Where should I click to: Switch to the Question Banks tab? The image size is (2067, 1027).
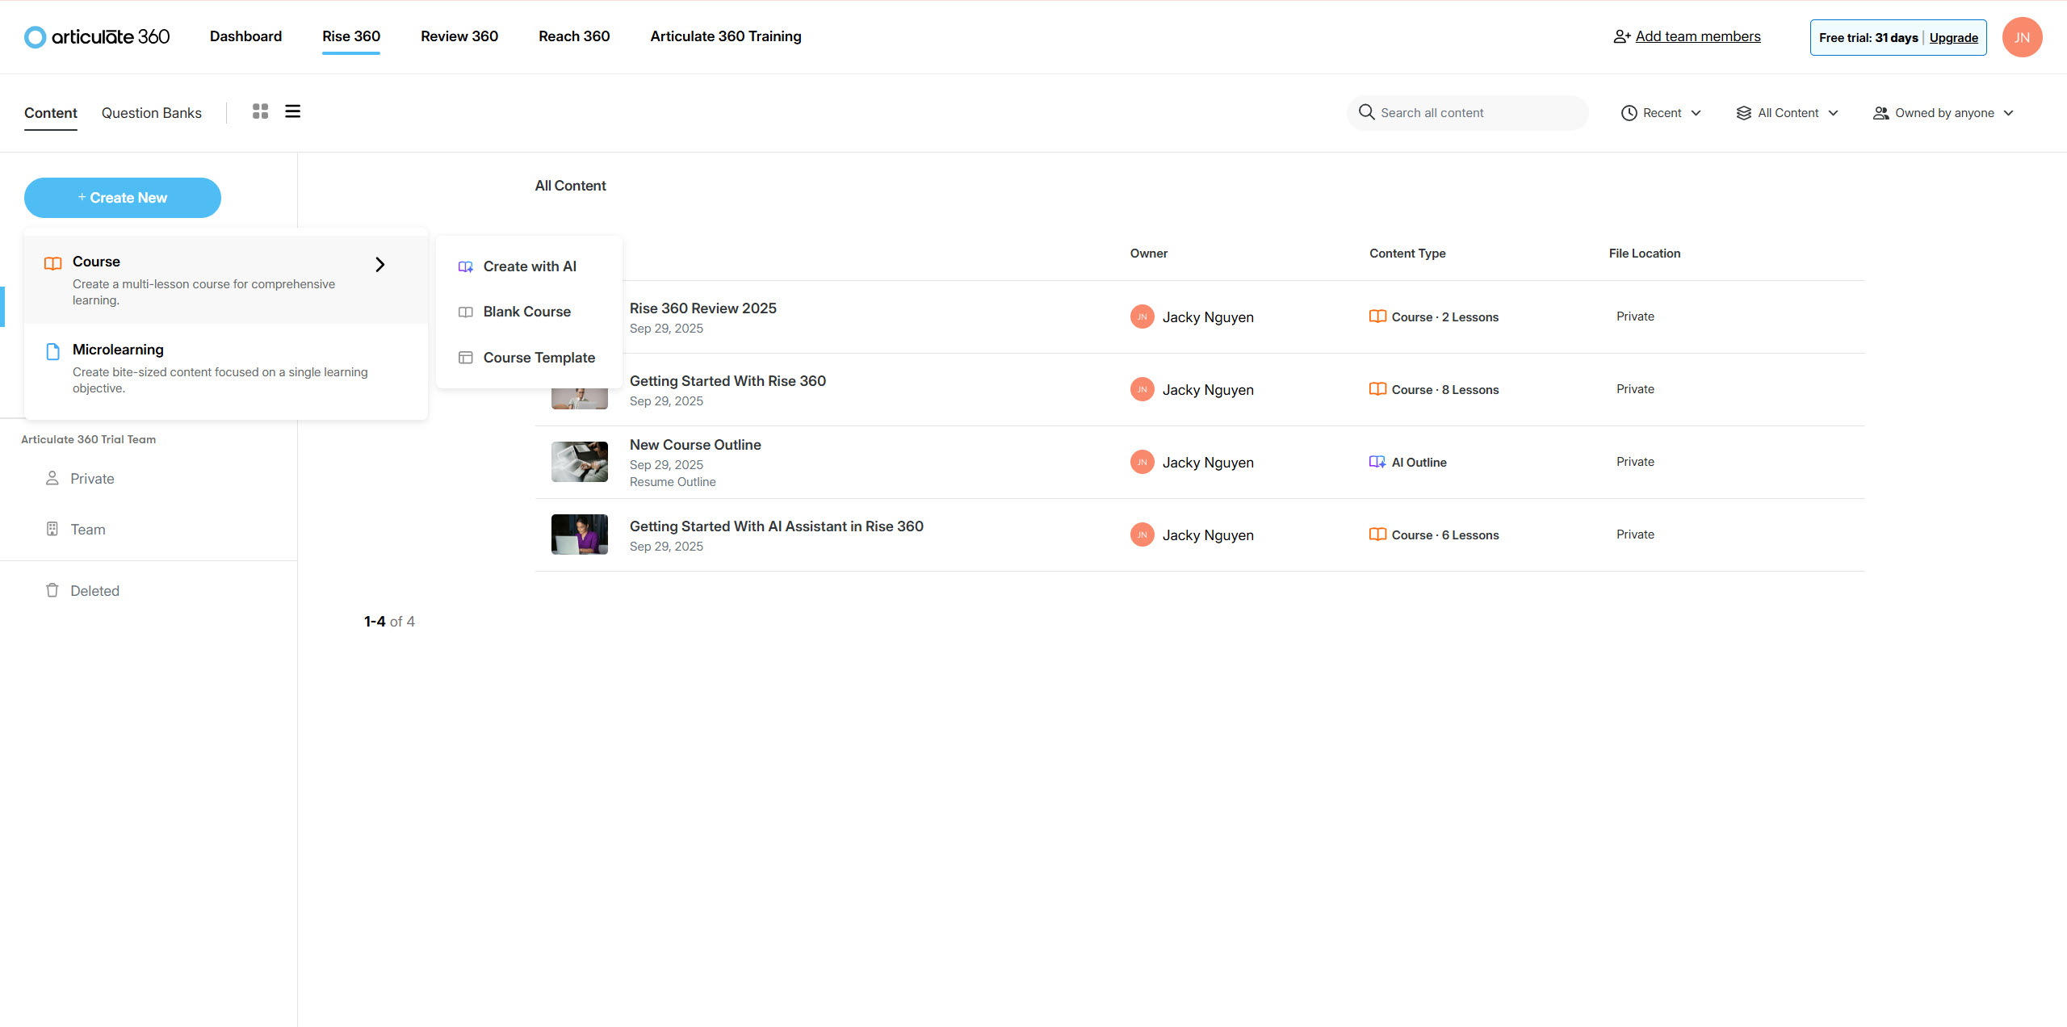pos(151,113)
